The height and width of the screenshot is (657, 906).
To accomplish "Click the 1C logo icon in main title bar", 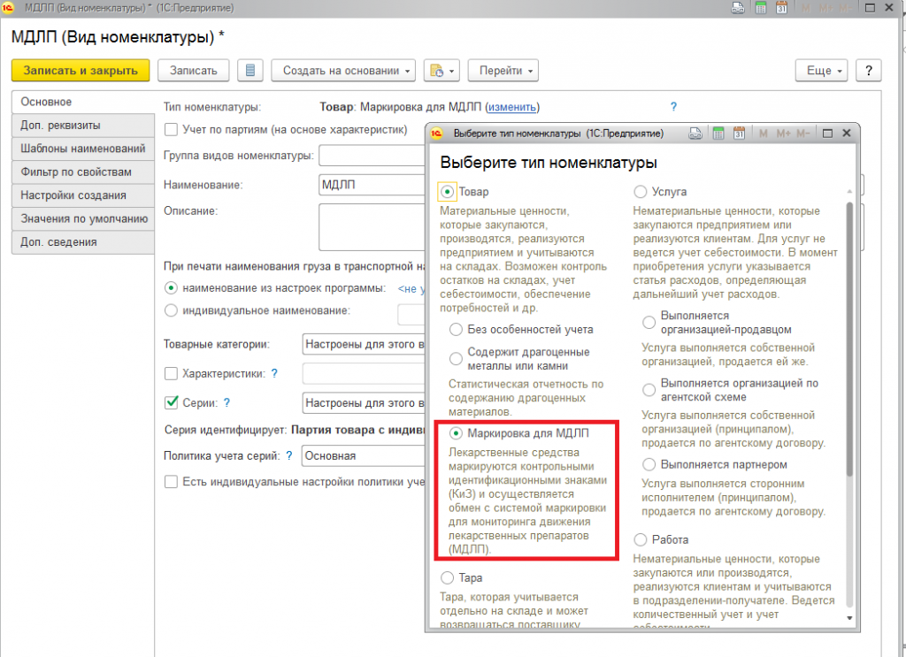I will (7, 7).
